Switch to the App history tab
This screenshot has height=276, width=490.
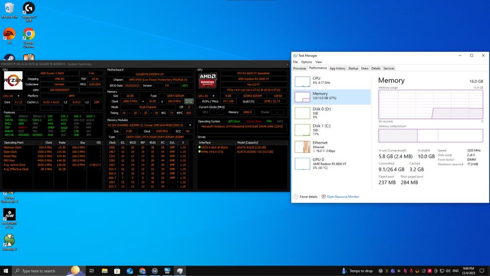point(338,69)
